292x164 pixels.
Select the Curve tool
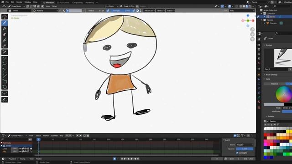5,76
